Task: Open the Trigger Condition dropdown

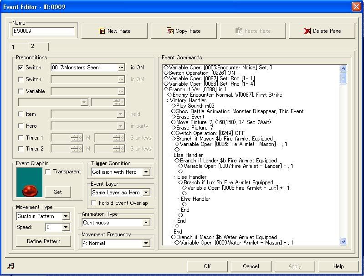Action: point(146,172)
